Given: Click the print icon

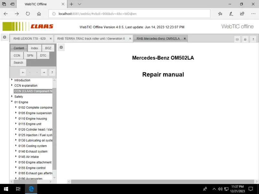Looking at the screenshot, I should point(245,39).
